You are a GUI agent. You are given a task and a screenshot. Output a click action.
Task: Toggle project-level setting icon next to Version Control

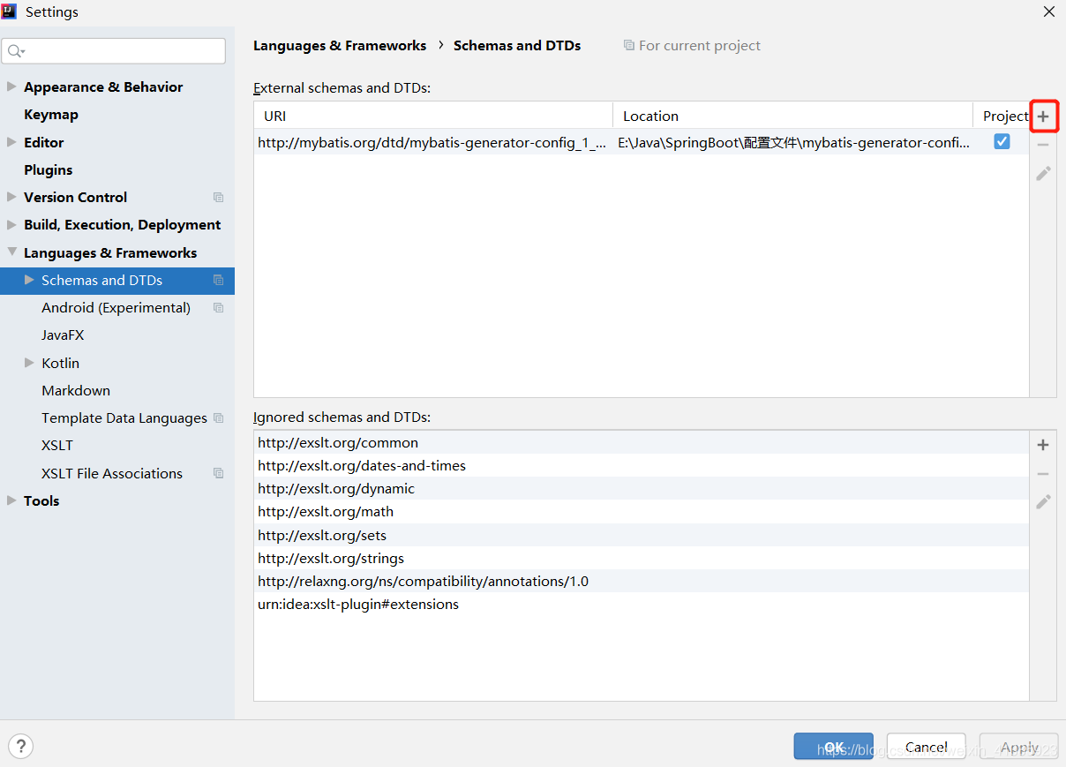[218, 197]
